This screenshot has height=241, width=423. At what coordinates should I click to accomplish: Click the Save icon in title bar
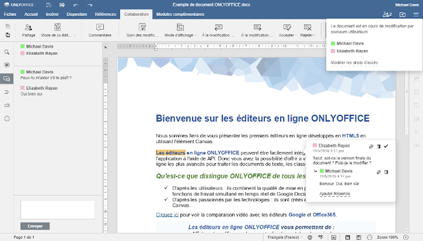[48, 5]
